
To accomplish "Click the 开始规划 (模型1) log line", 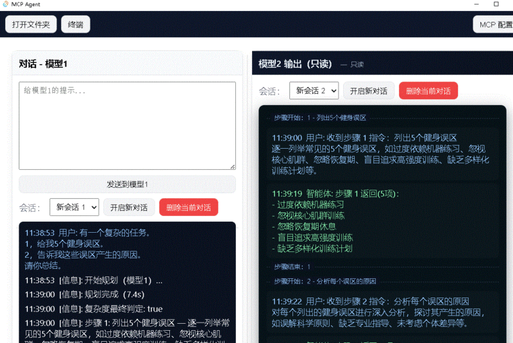I will [x=94, y=281].
